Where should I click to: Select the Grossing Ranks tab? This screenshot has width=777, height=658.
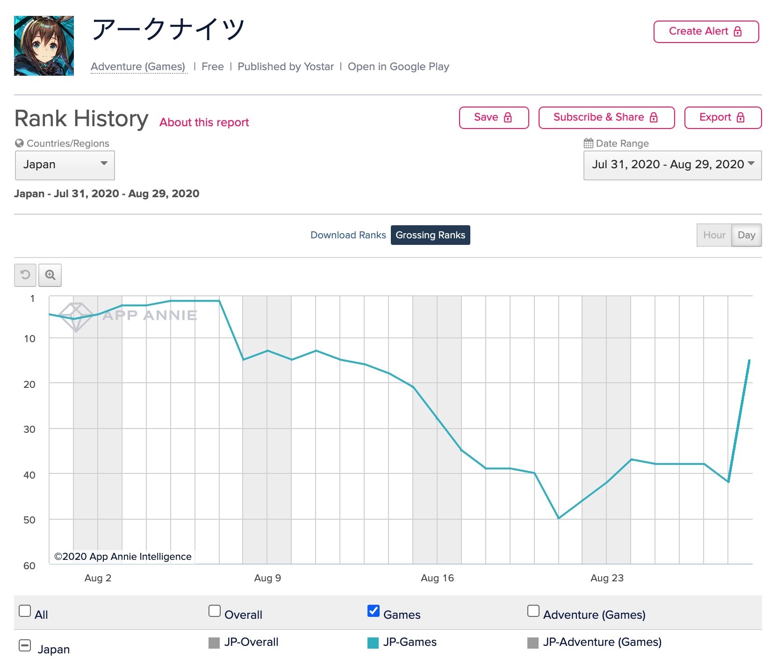(x=431, y=235)
